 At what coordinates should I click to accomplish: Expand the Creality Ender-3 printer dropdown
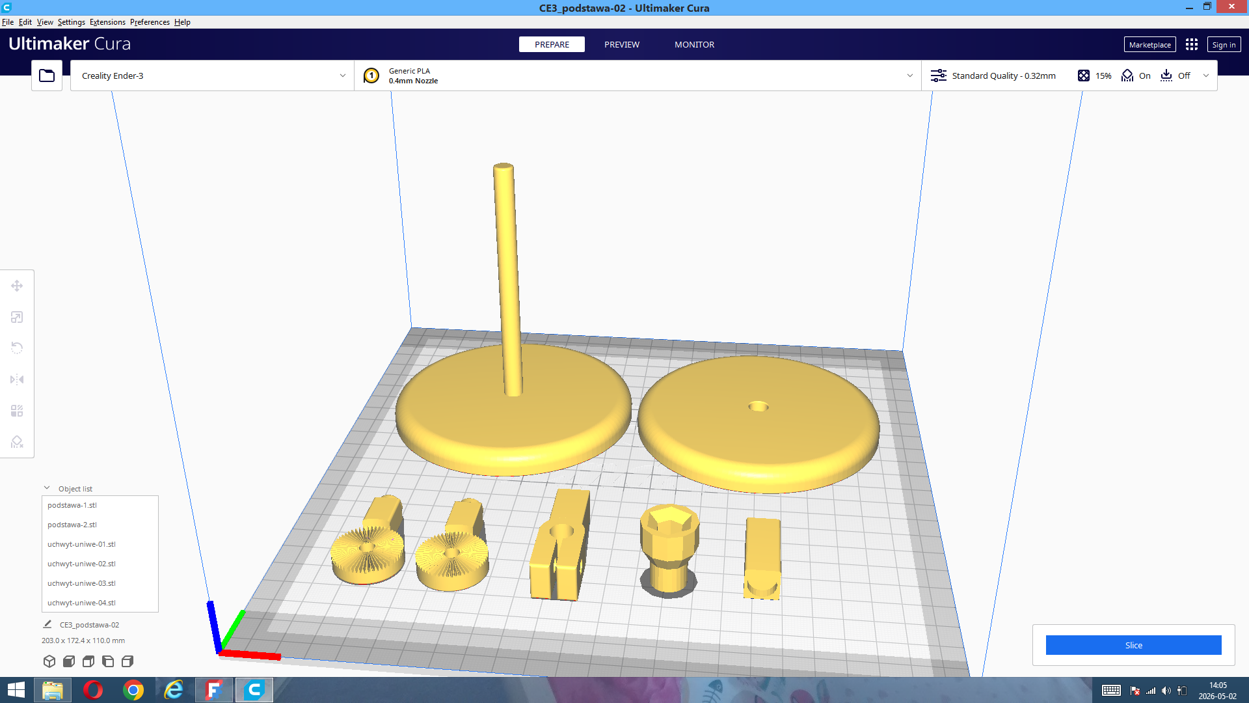coord(212,76)
